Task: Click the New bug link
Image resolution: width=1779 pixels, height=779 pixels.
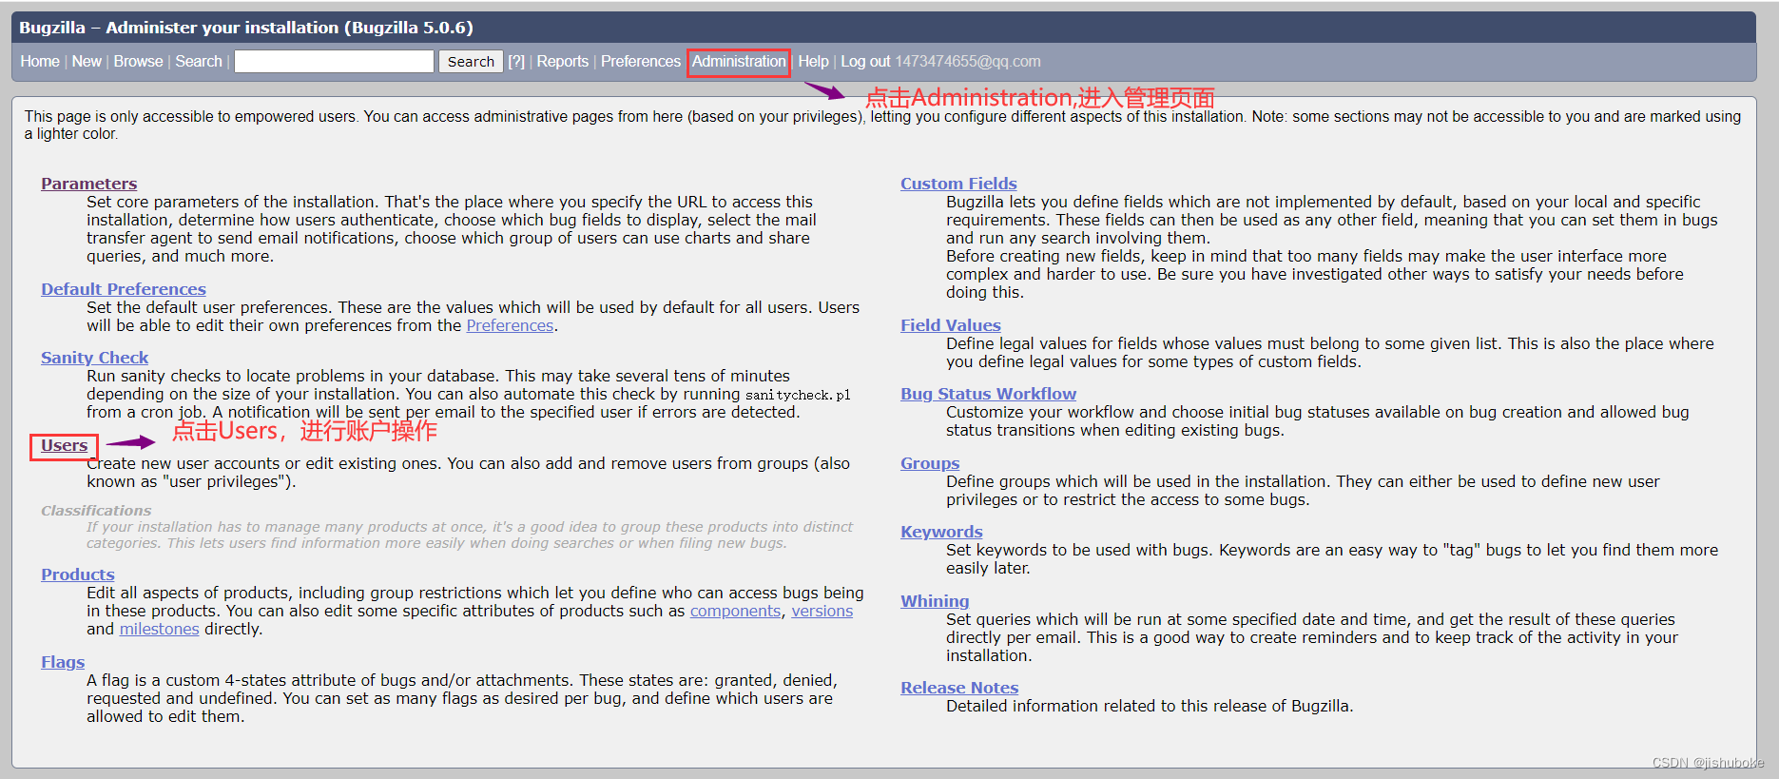Action: pos(87,61)
